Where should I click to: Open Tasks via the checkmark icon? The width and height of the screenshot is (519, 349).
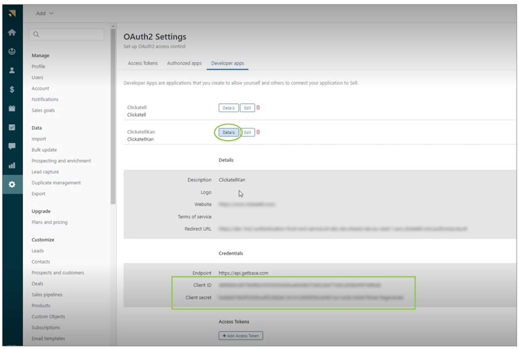point(12,127)
